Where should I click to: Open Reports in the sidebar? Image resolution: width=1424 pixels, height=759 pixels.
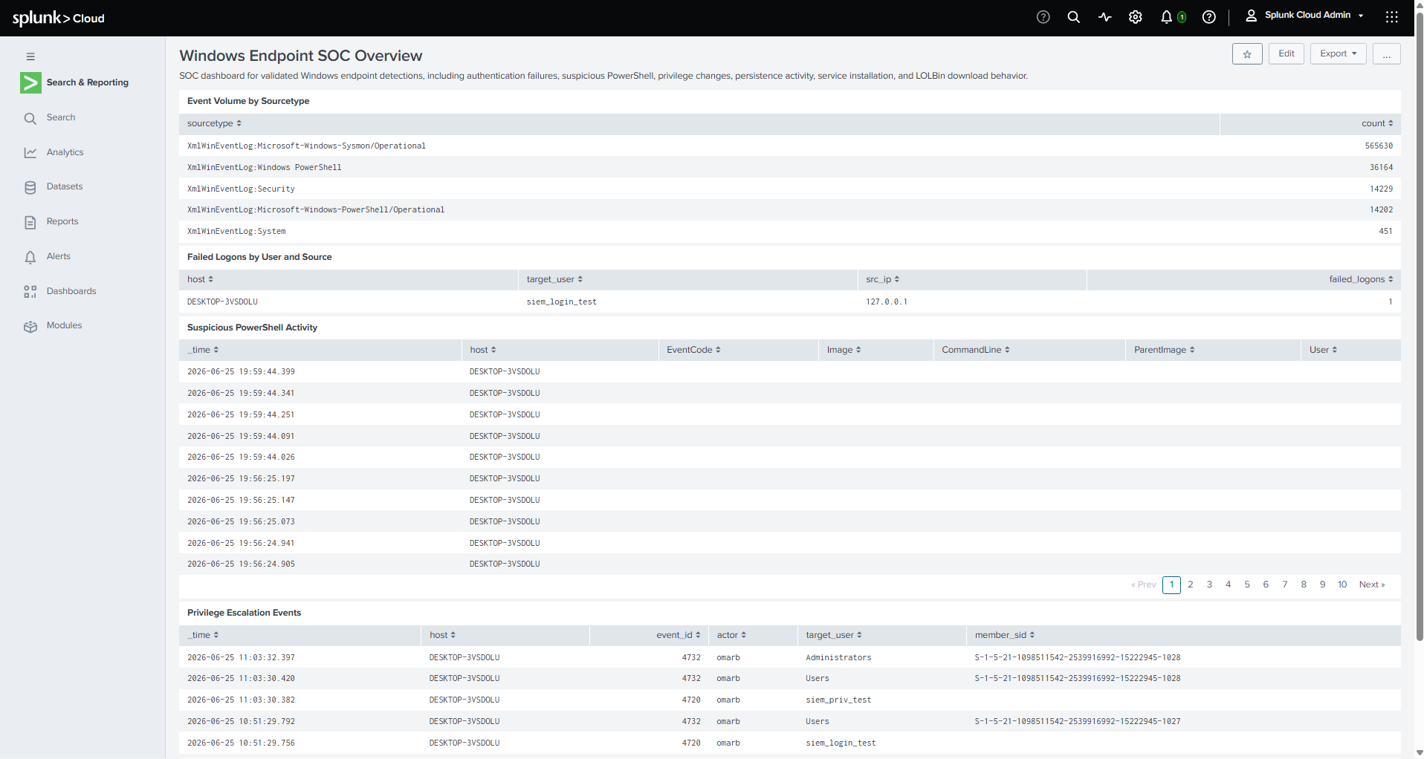[x=62, y=222]
